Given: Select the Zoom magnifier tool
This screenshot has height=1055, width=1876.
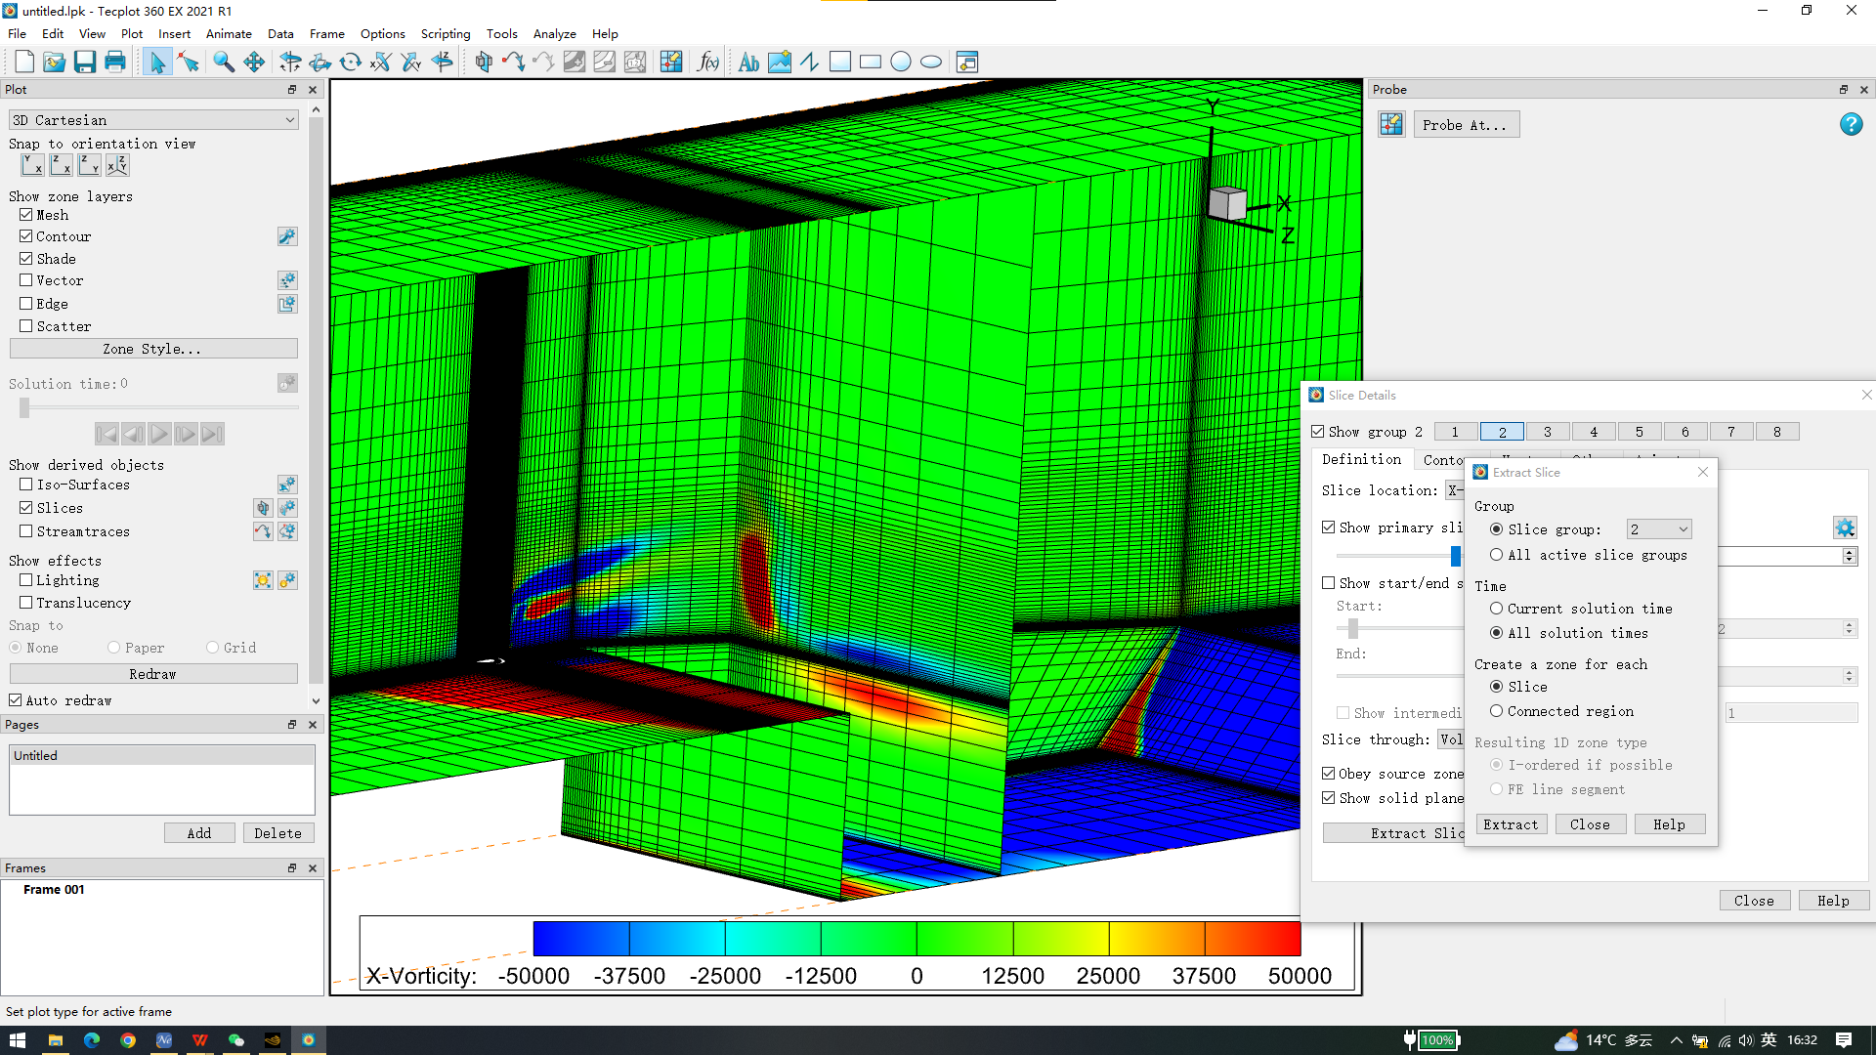Looking at the screenshot, I should tap(224, 63).
